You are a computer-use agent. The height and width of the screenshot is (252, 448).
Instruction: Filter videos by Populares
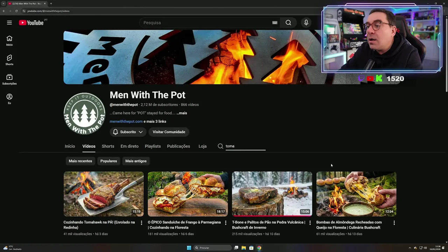click(108, 161)
